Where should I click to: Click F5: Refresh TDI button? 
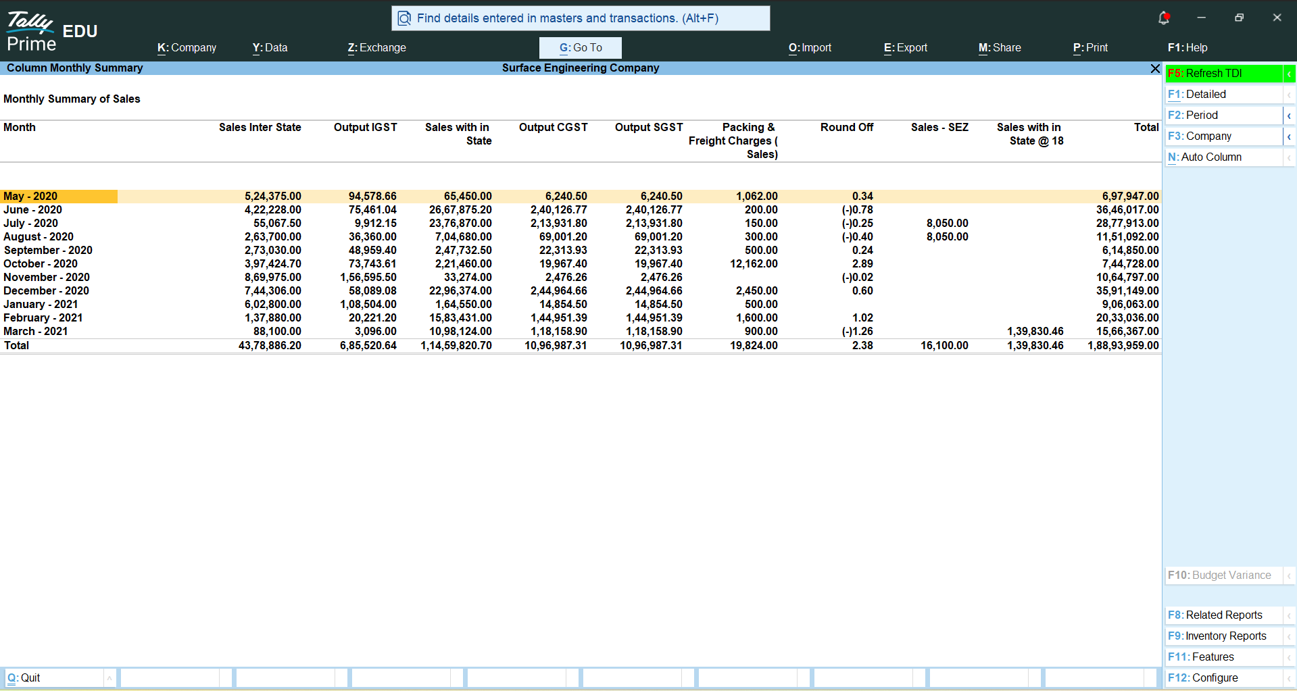coord(1224,74)
